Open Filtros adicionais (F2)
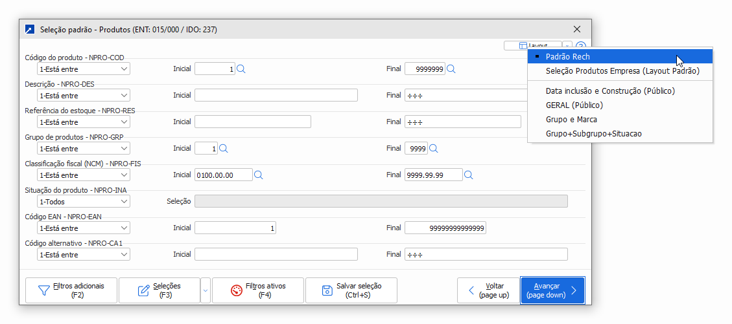The image size is (732, 324). 71,290
